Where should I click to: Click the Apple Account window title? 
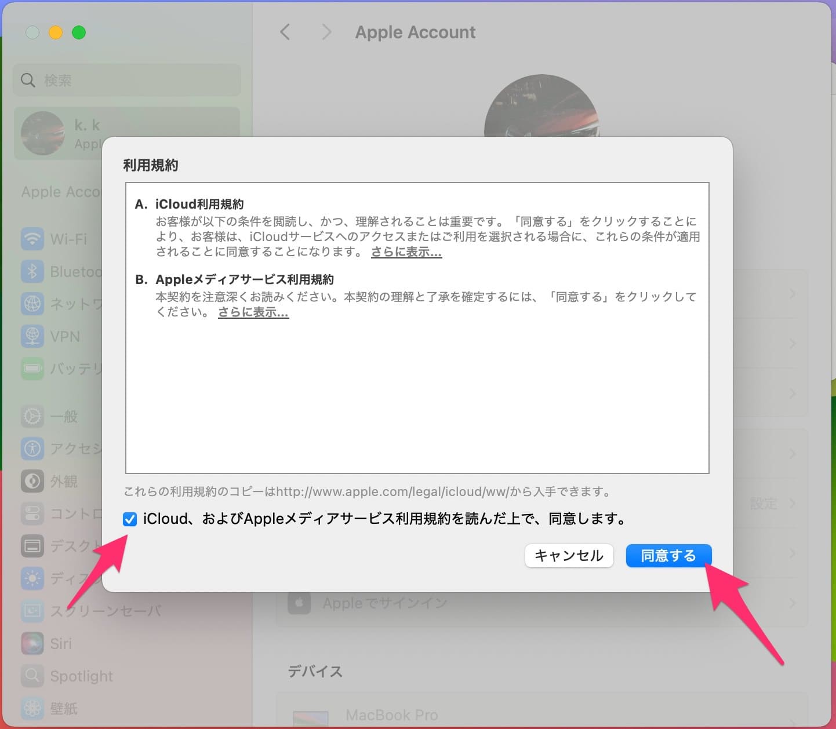[415, 32]
